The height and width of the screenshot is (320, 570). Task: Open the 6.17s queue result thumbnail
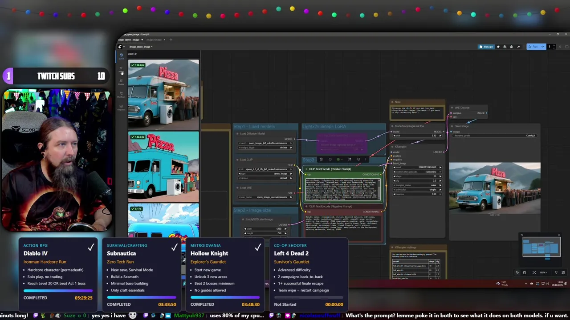(163, 221)
